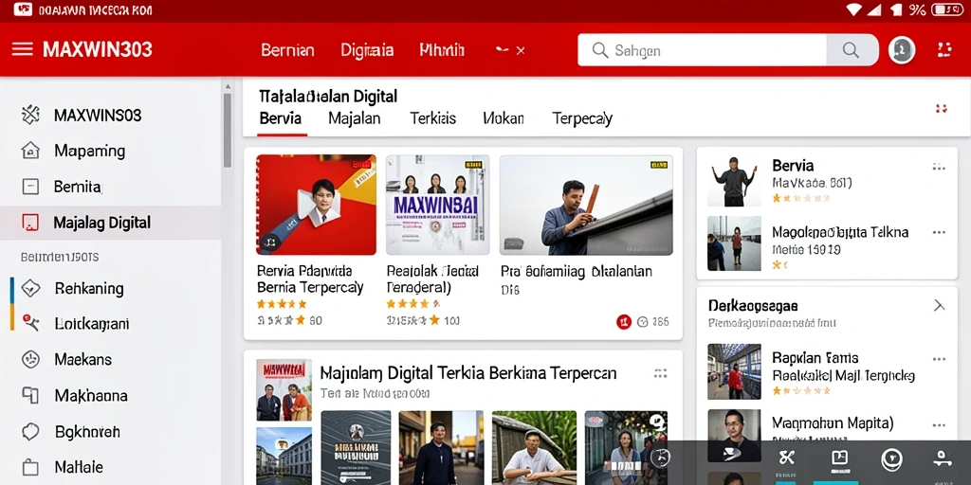
Task: Open the Bervia Terpercaly card title
Action: click(x=310, y=279)
